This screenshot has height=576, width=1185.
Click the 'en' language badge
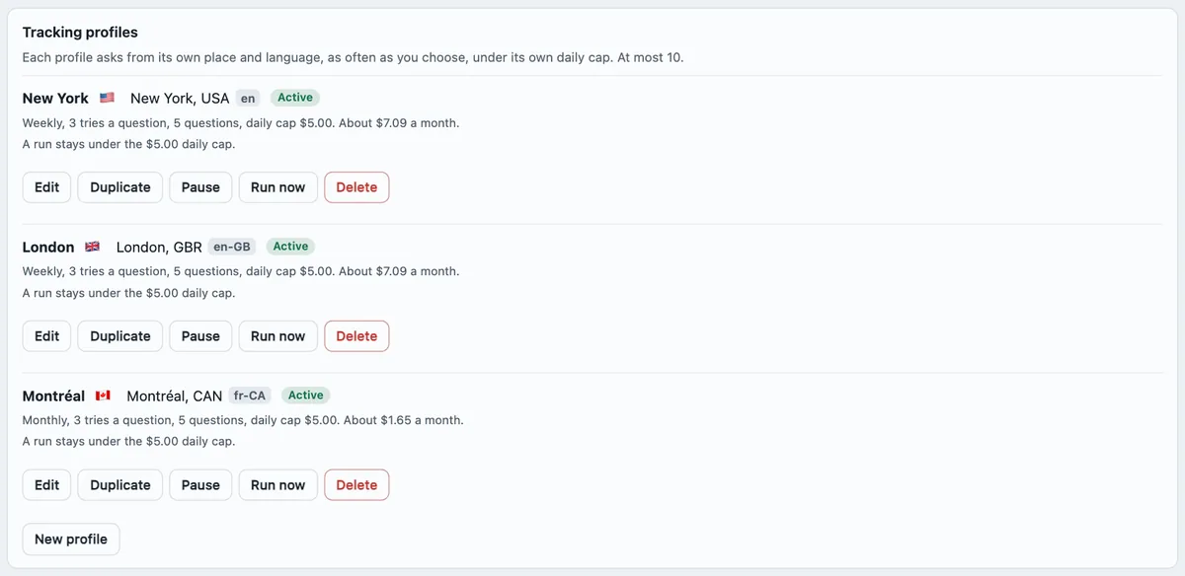pyautogui.click(x=248, y=99)
